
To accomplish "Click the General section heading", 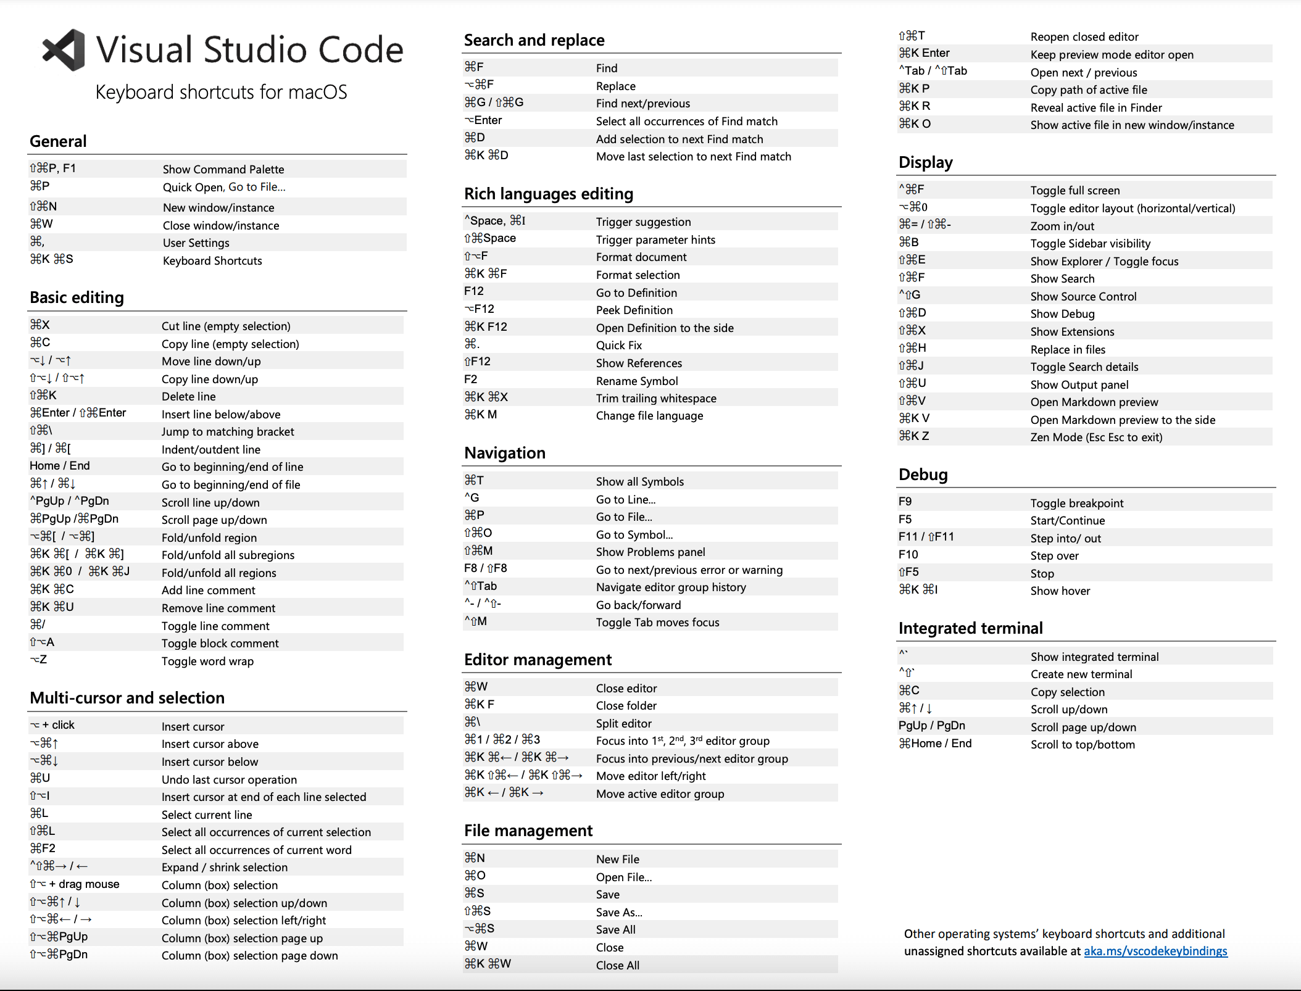I will pos(58,141).
